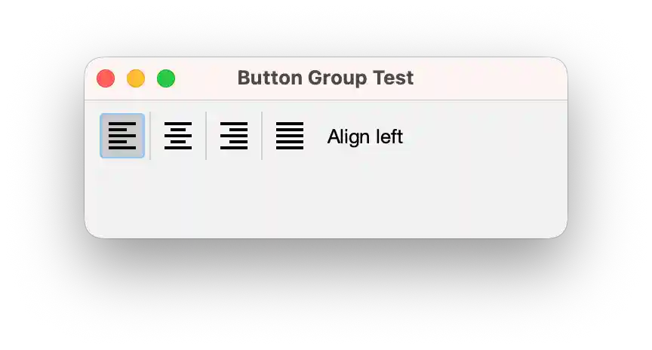Click the "Align left" status label
The height and width of the screenshot is (350, 652).
pyautogui.click(x=365, y=137)
